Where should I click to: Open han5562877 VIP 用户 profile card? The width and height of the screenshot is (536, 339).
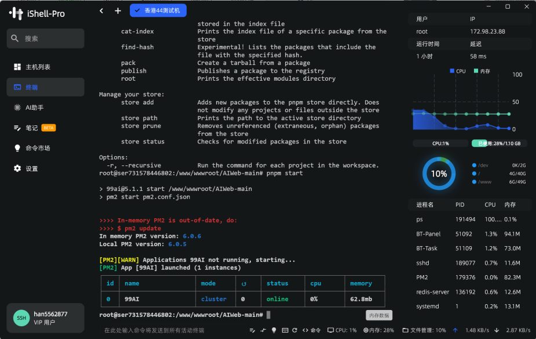(x=45, y=318)
